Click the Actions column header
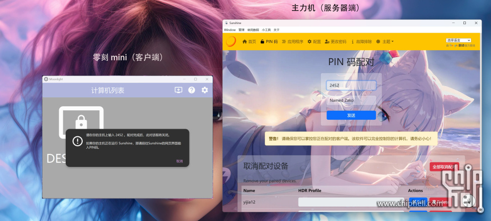This screenshot has width=491, height=221. pyautogui.click(x=415, y=190)
